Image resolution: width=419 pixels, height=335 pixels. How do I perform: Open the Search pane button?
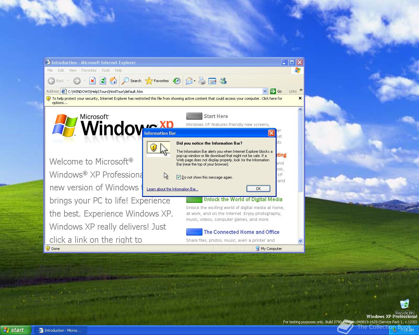132,81
